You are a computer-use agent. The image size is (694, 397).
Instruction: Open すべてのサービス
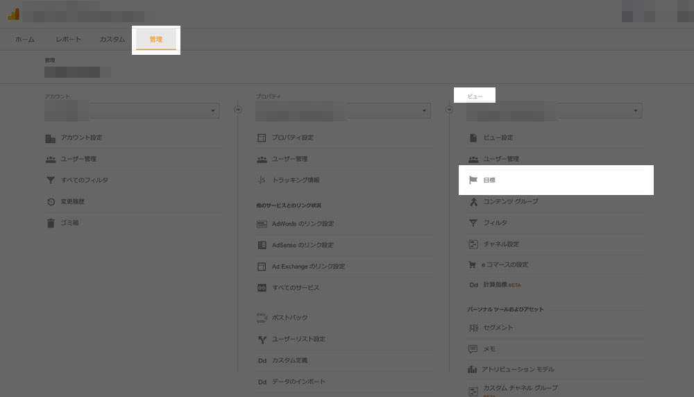point(296,287)
